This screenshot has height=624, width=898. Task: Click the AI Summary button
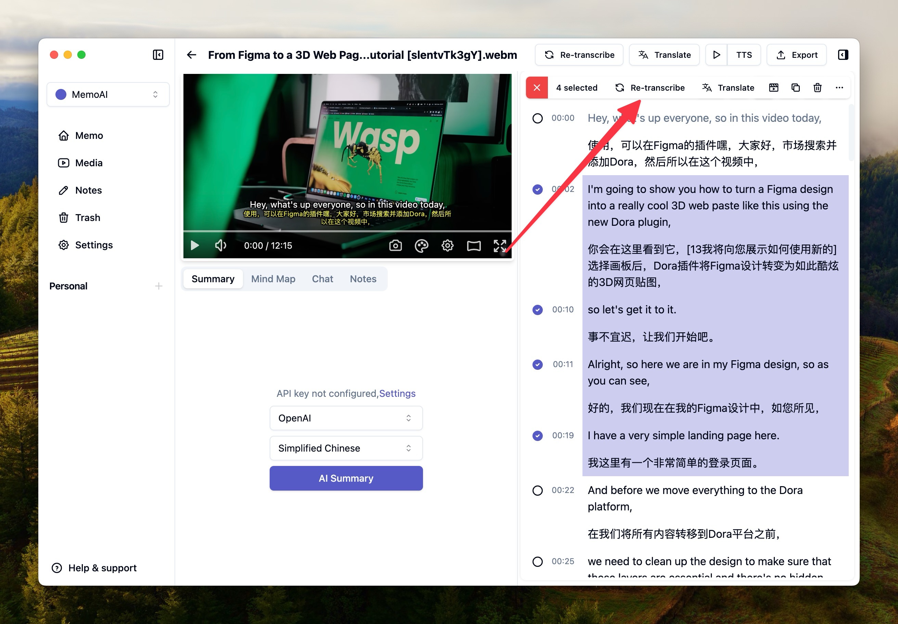coord(346,477)
